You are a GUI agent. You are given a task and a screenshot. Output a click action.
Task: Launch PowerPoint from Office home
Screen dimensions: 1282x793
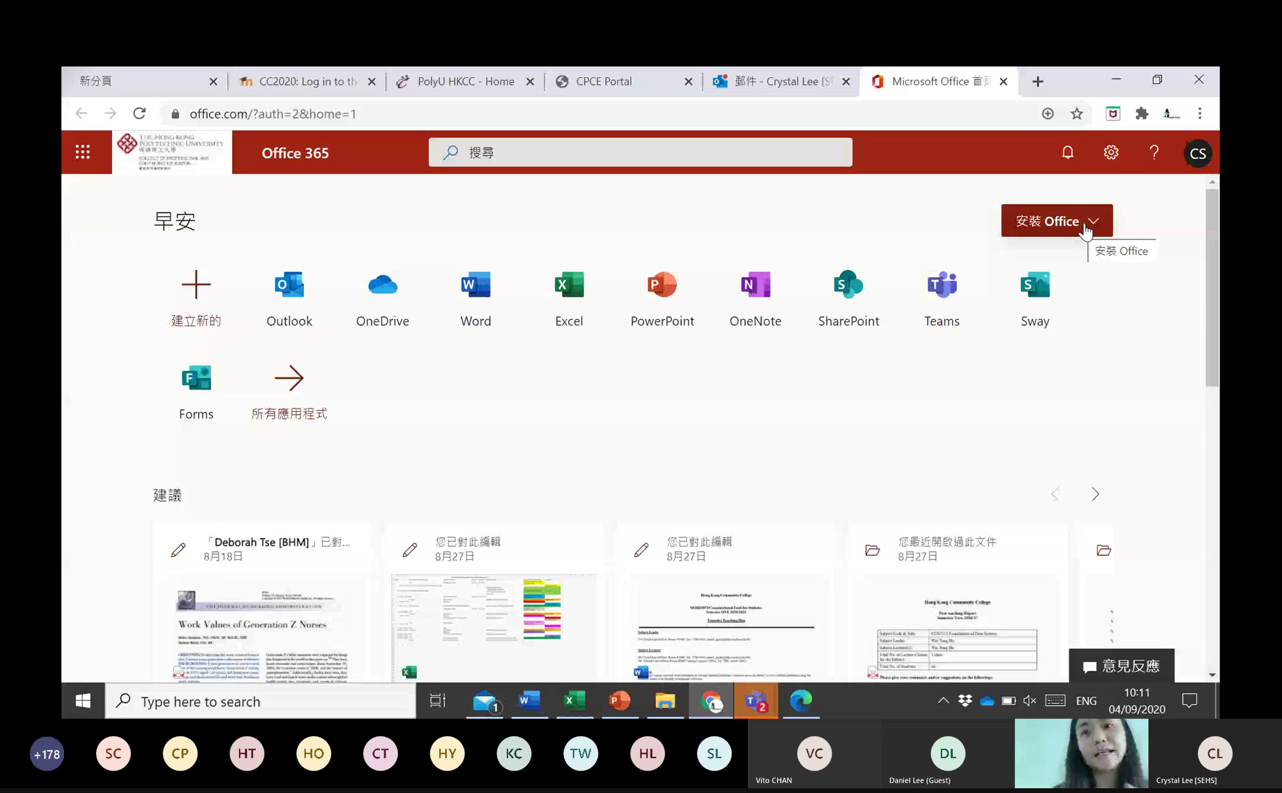pos(662,286)
